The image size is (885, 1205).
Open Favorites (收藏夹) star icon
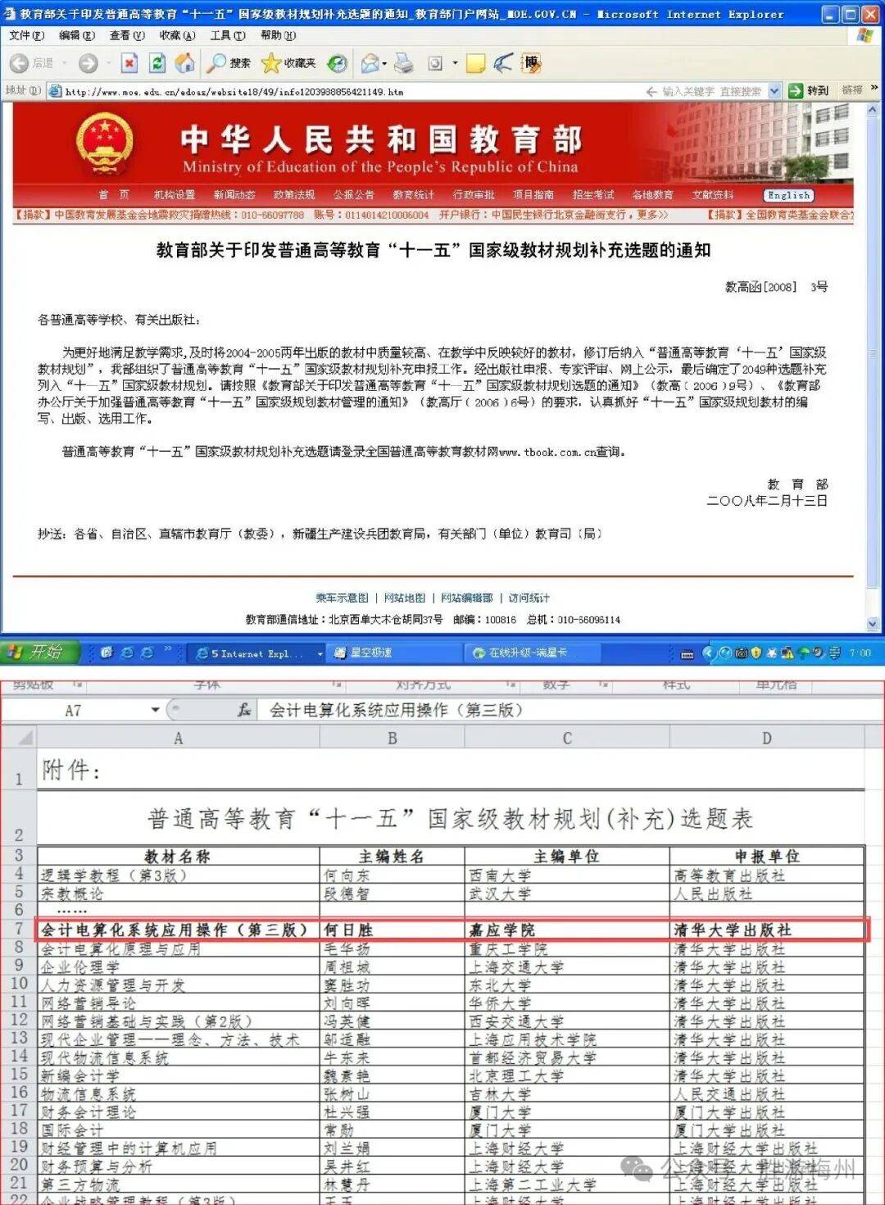288,63
